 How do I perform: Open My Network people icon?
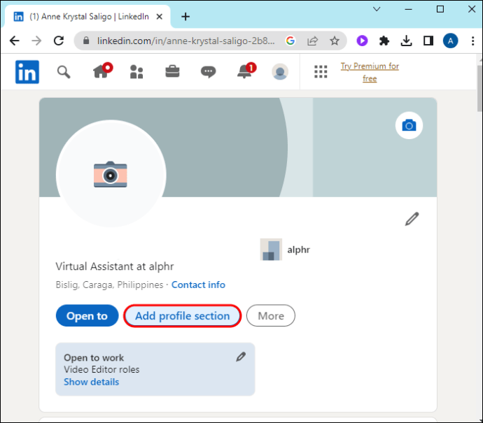(x=136, y=72)
